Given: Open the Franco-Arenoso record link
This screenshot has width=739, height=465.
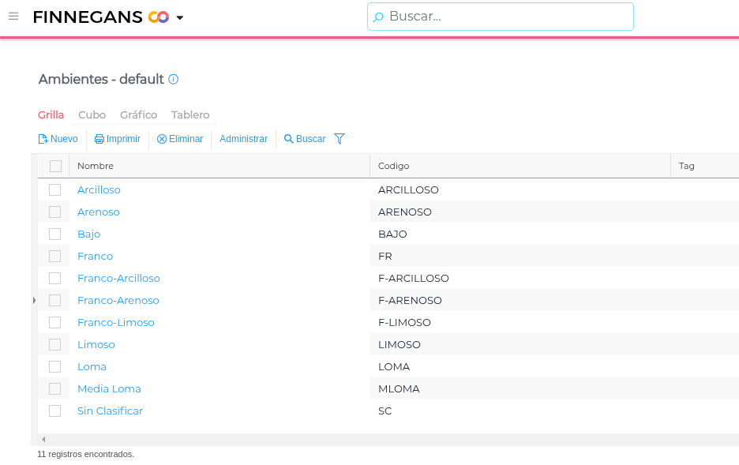Looking at the screenshot, I should click(118, 301).
